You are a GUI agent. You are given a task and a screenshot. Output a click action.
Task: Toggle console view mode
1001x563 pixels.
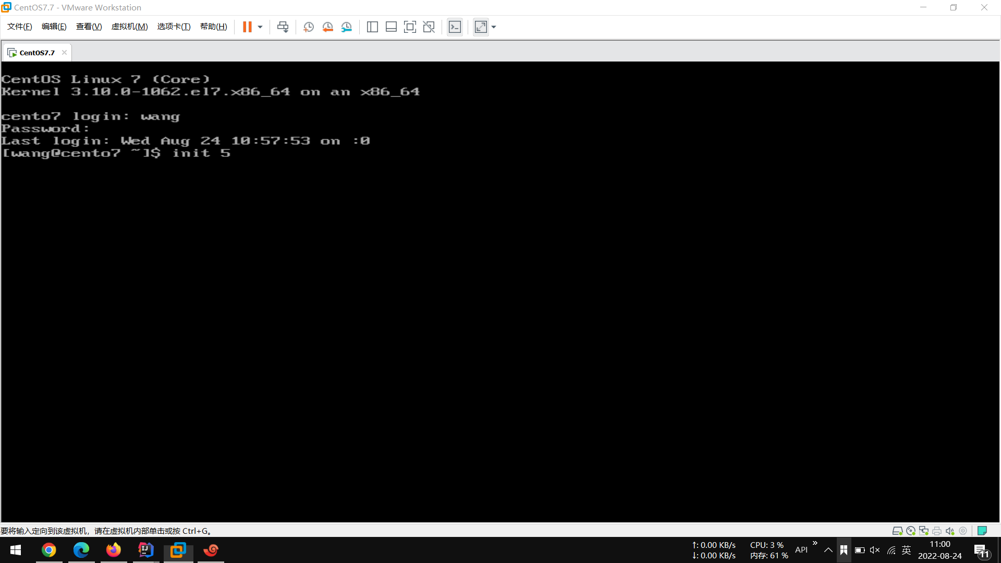pyautogui.click(x=455, y=27)
